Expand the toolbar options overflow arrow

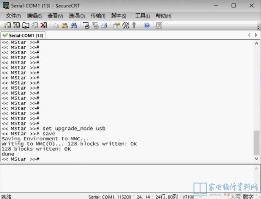(x=258, y=27)
